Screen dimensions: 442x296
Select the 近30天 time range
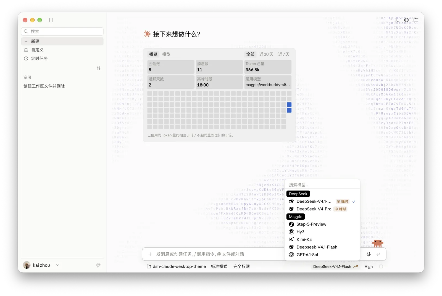click(x=266, y=54)
